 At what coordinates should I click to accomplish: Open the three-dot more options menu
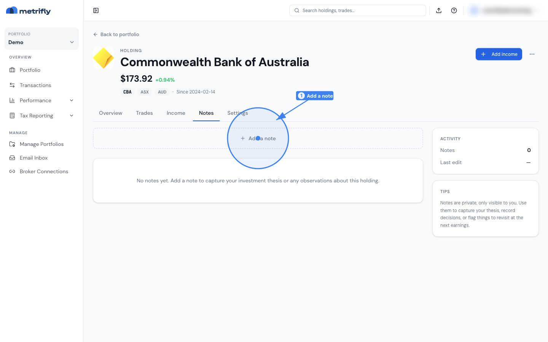tap(532, 54)
